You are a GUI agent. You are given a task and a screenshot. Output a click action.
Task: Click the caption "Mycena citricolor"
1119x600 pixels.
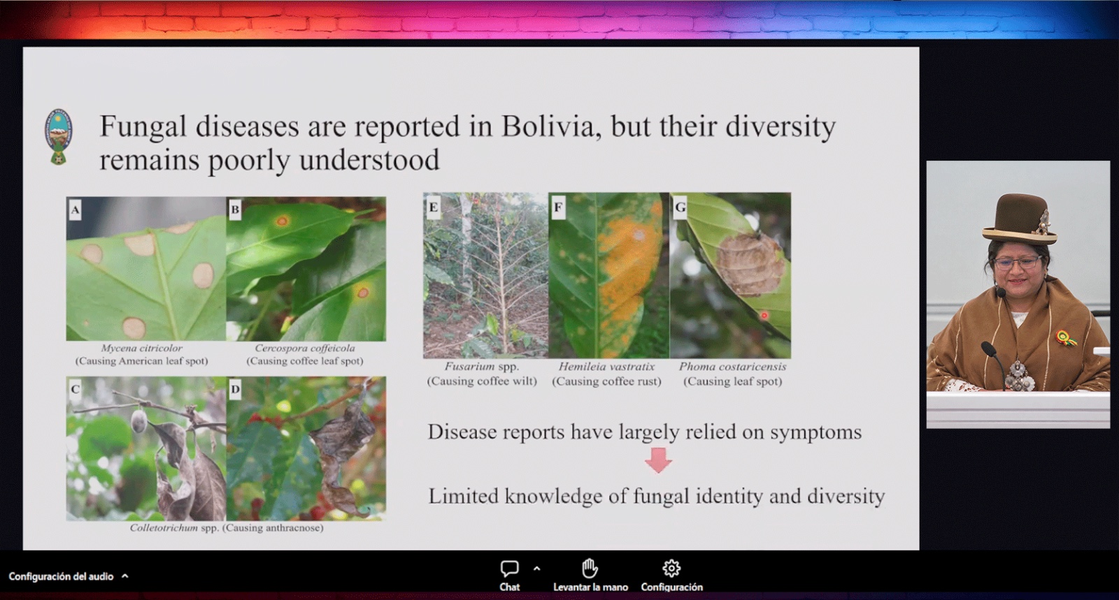[141, 348]
